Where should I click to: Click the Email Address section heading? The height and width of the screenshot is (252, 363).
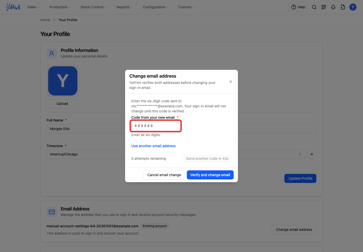75,209
